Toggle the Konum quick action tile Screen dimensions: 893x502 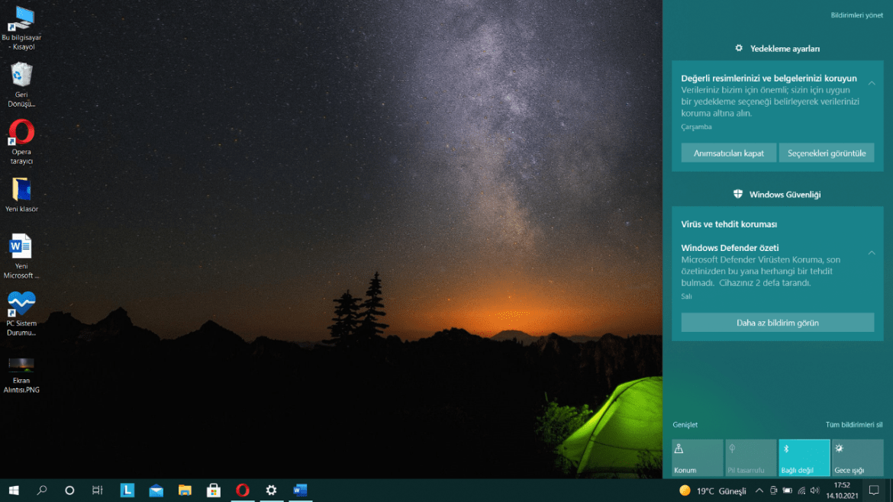[696, 458]
